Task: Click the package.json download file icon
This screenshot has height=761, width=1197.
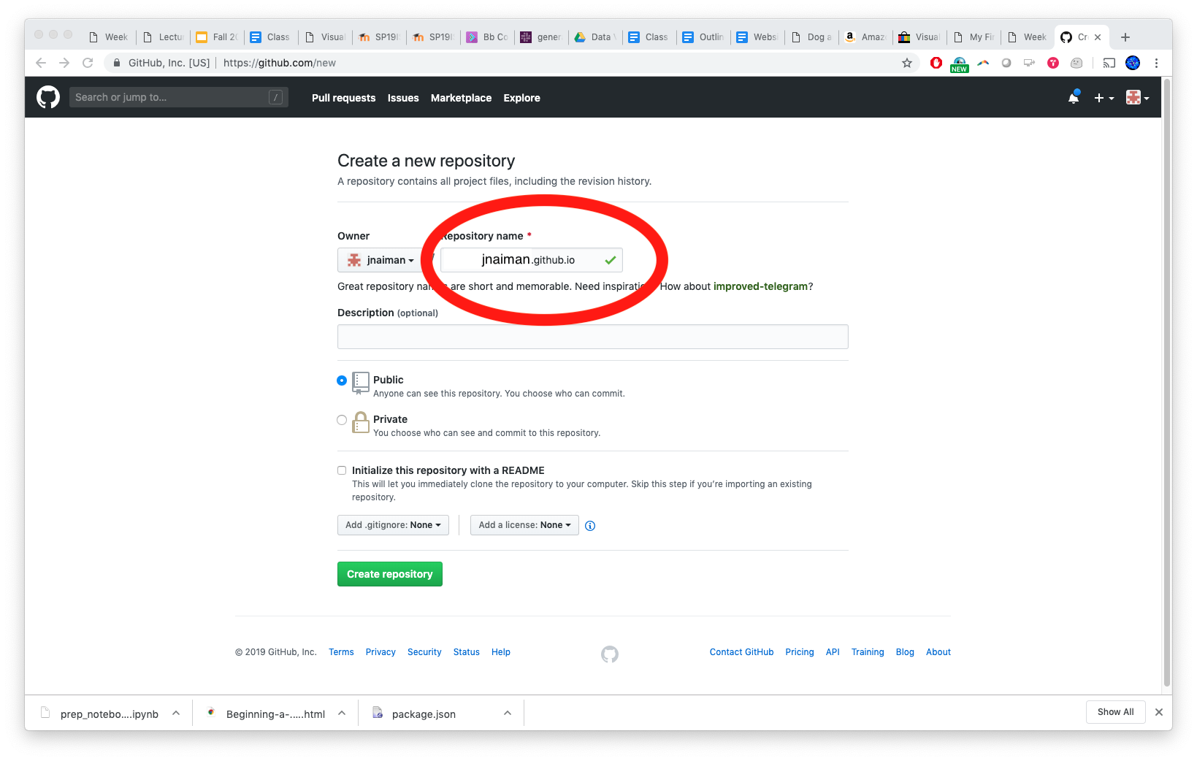Action: (378, 713)
